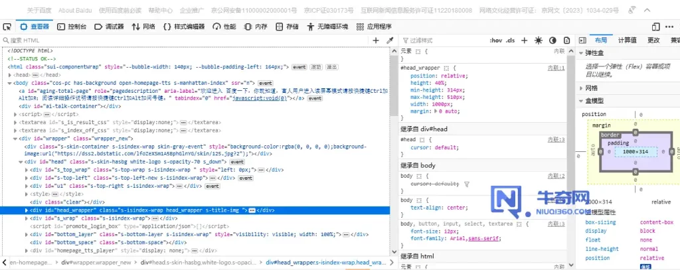Open About Baidu footer link
The height and width of the screenshot is (270, 680).
click(x=74, y=10)
